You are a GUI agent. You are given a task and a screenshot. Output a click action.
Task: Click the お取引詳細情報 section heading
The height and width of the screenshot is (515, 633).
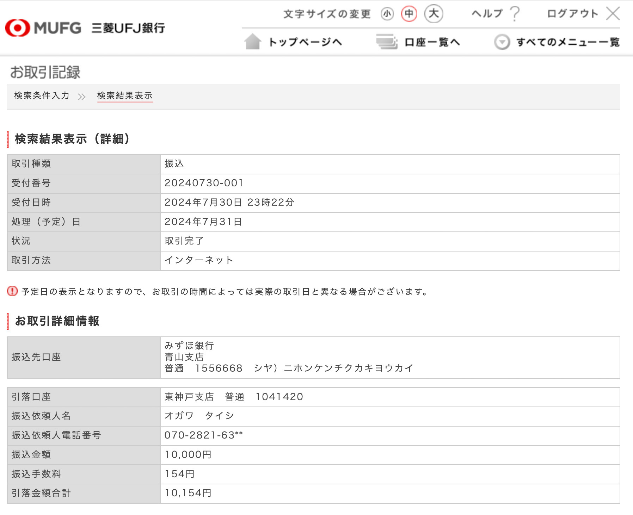click(57, 321)
